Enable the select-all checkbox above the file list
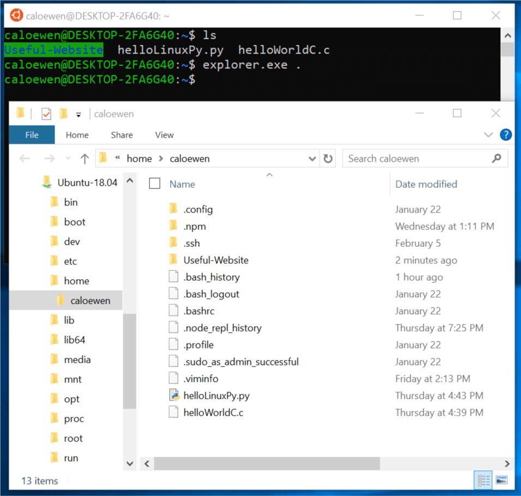The height and width of the screenshot is (496, 521). [155, 184]
